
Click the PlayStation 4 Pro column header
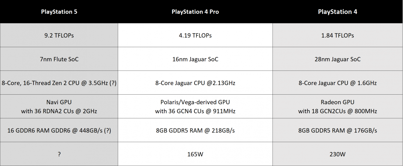coord(195,12)
